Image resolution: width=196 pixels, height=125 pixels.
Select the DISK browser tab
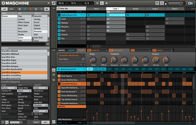11,9
